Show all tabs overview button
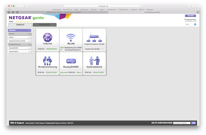Screen dimensions: 206x135 (196, 6)
